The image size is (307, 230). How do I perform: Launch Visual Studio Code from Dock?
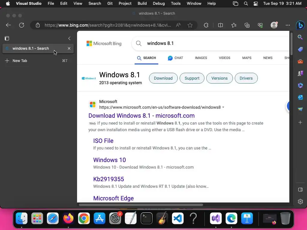point(178,218)
